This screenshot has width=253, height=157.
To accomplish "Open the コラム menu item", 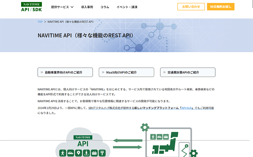I will click(105, 7).
